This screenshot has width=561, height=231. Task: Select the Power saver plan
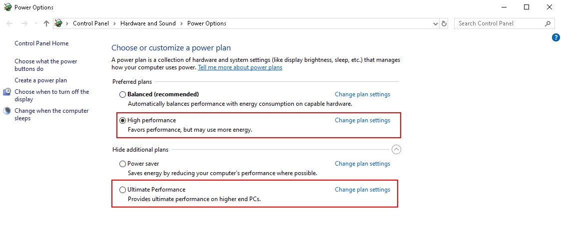(122, 164)
